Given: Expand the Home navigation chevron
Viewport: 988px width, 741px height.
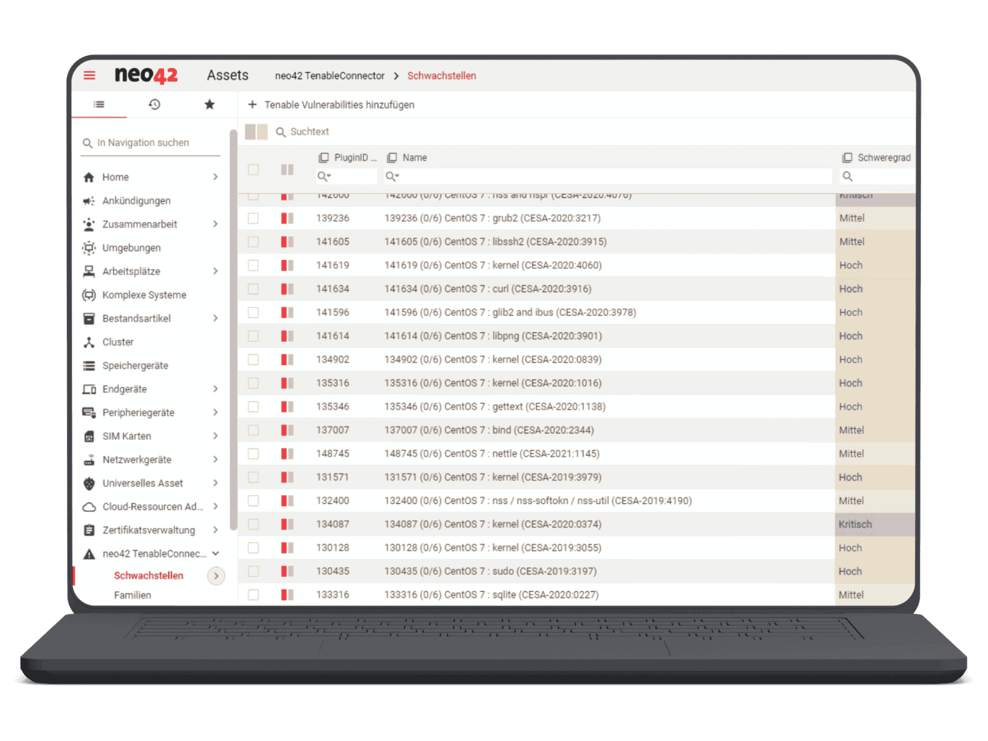Looking at the screenshot, I should (x=216, y=177).
